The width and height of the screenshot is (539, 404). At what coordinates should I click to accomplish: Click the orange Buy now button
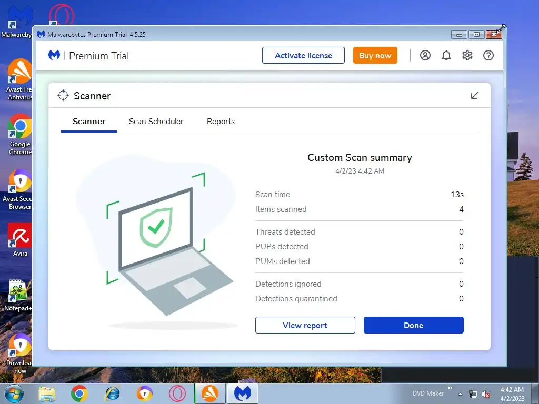click(x=375, y=55)
